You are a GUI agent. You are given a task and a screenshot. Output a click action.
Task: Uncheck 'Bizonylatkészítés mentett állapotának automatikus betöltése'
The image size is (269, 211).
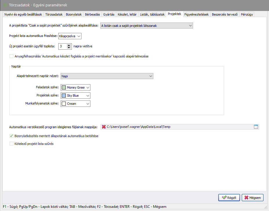[x=12, y=136]
